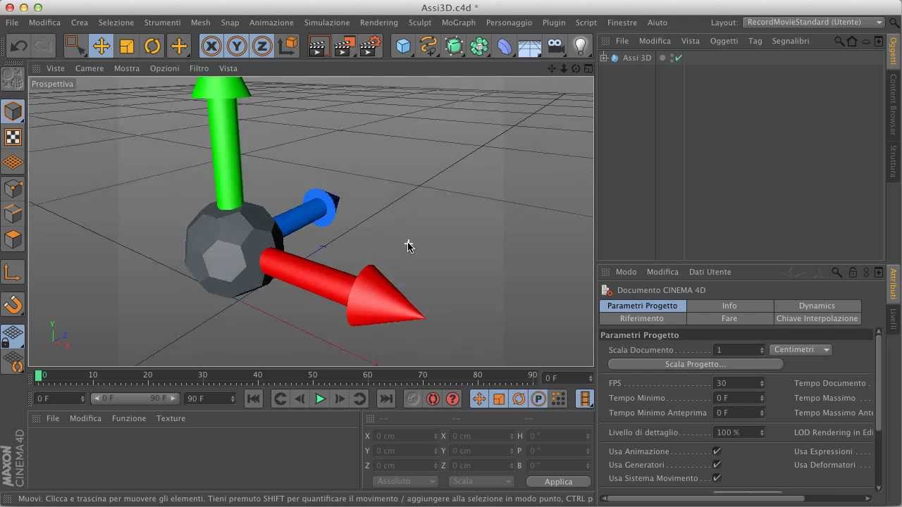Viewport: 902px width, 507px height.
Task: Select the Scale tool in toolbar
Action: coord(127,46)
